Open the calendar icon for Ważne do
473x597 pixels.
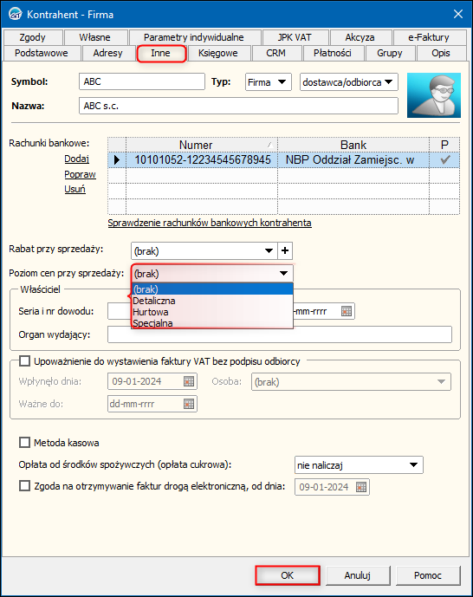click(x=189, y=404)
